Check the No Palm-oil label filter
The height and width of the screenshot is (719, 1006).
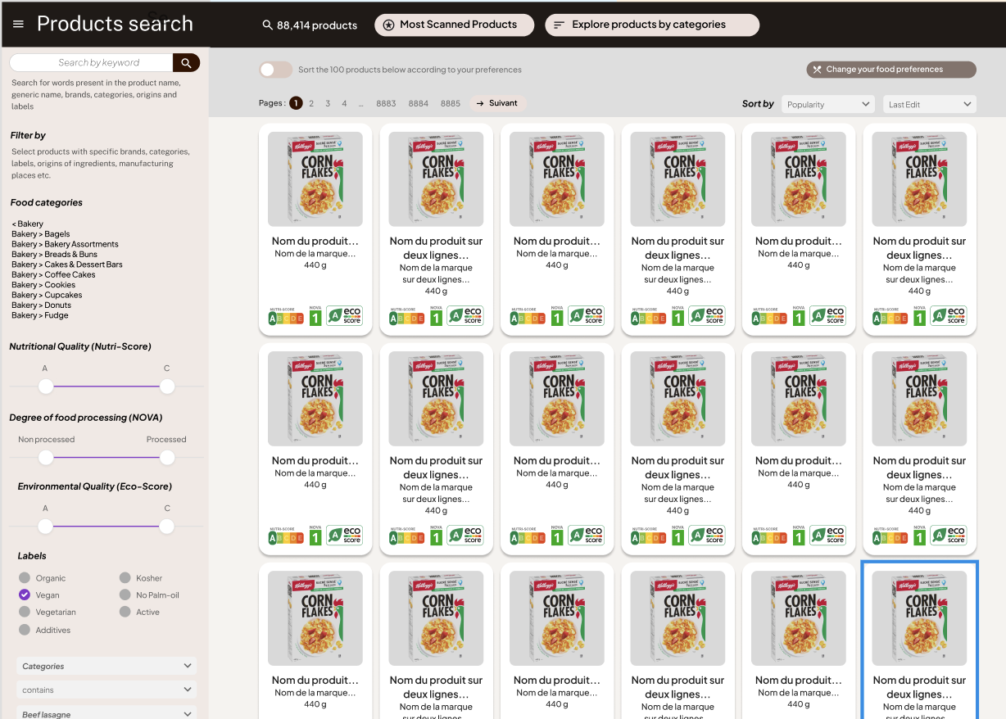click(x=125, y=595)
